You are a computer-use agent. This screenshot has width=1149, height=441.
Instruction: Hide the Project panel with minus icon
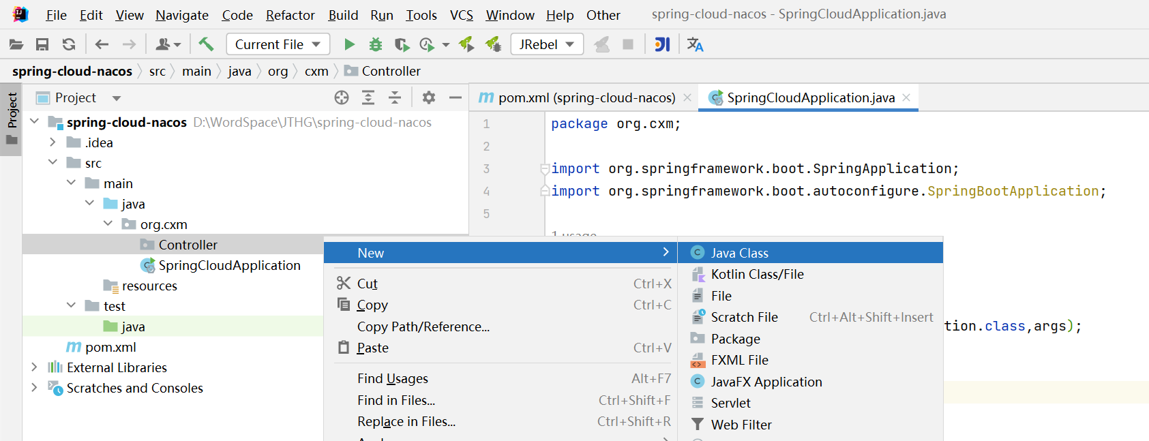[456, 98]
